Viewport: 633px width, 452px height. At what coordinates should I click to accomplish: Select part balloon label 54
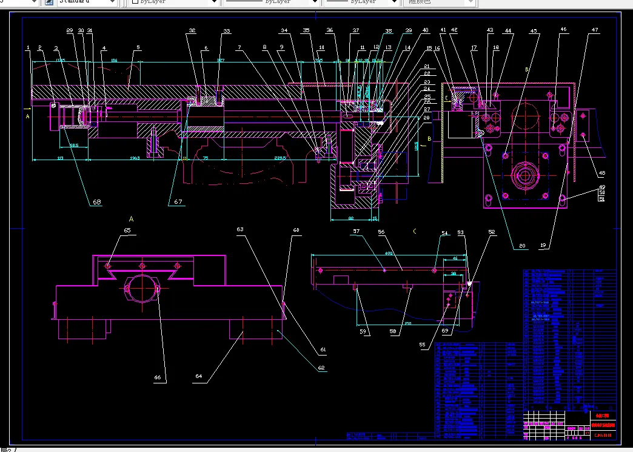click(444, 233)
